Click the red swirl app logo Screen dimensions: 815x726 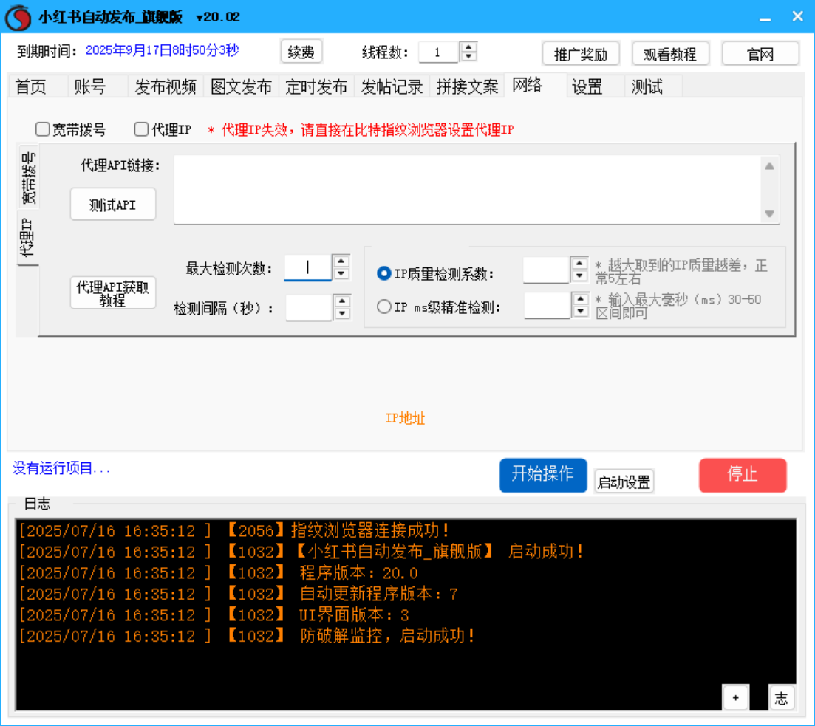tap(18, 17)
